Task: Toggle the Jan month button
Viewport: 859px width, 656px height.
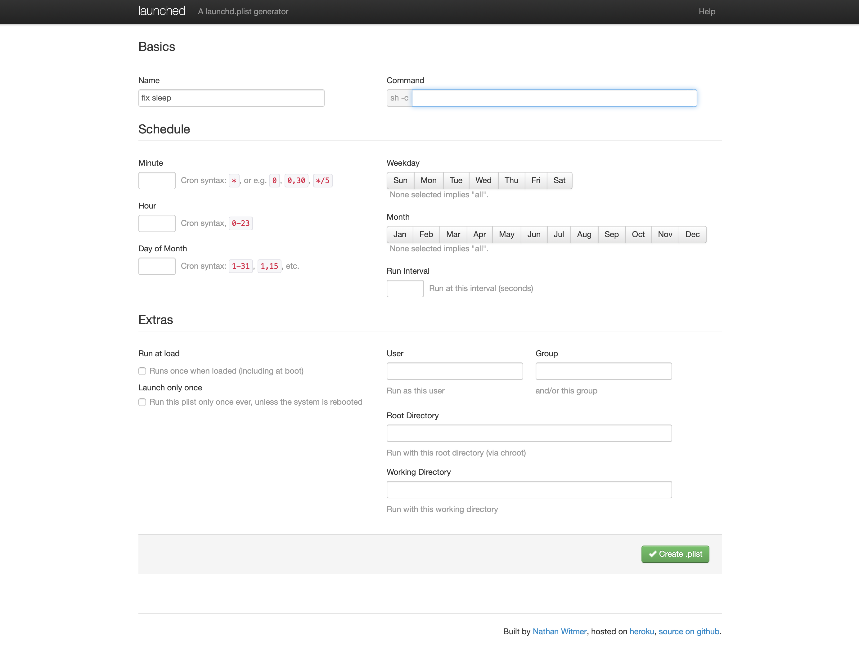Action: pos(399,234)
